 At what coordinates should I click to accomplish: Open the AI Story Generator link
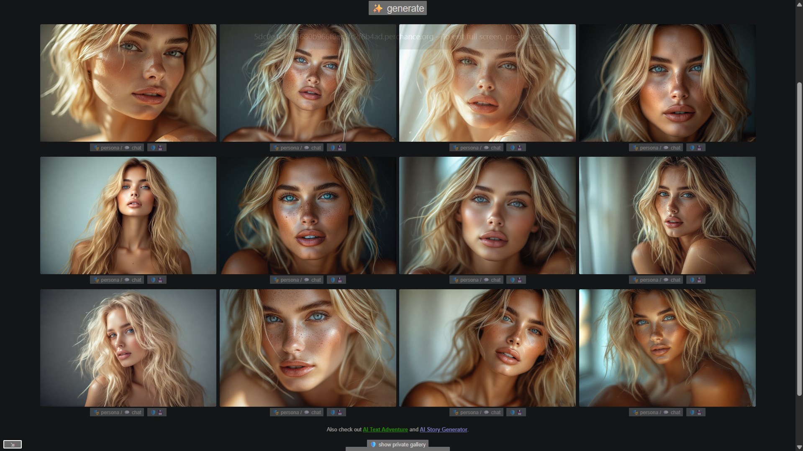(443, 429)
